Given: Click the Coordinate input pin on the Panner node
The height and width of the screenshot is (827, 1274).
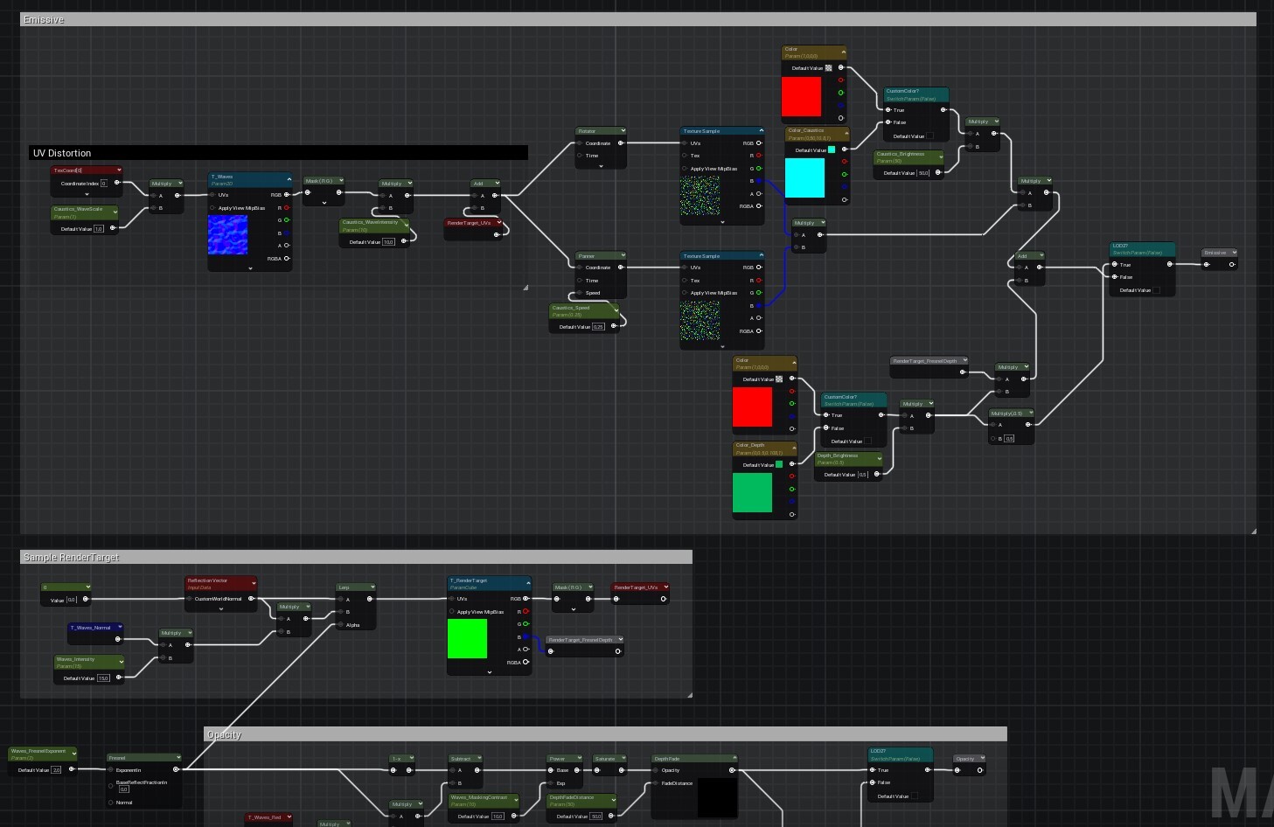Looking at the screenshot, I should point(580,268).
